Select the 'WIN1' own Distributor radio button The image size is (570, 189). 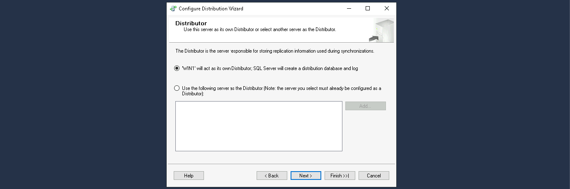click(177, 69)
